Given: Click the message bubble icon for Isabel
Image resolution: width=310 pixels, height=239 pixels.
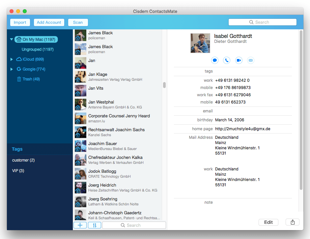Looking at the screenshot, I should [x=214, y=60].
